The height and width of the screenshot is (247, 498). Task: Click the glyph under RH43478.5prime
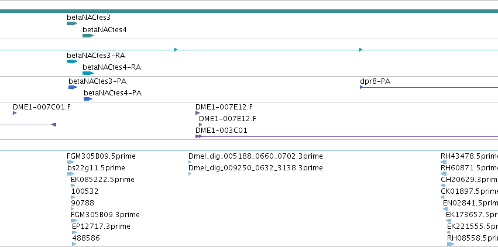point(444,162)
